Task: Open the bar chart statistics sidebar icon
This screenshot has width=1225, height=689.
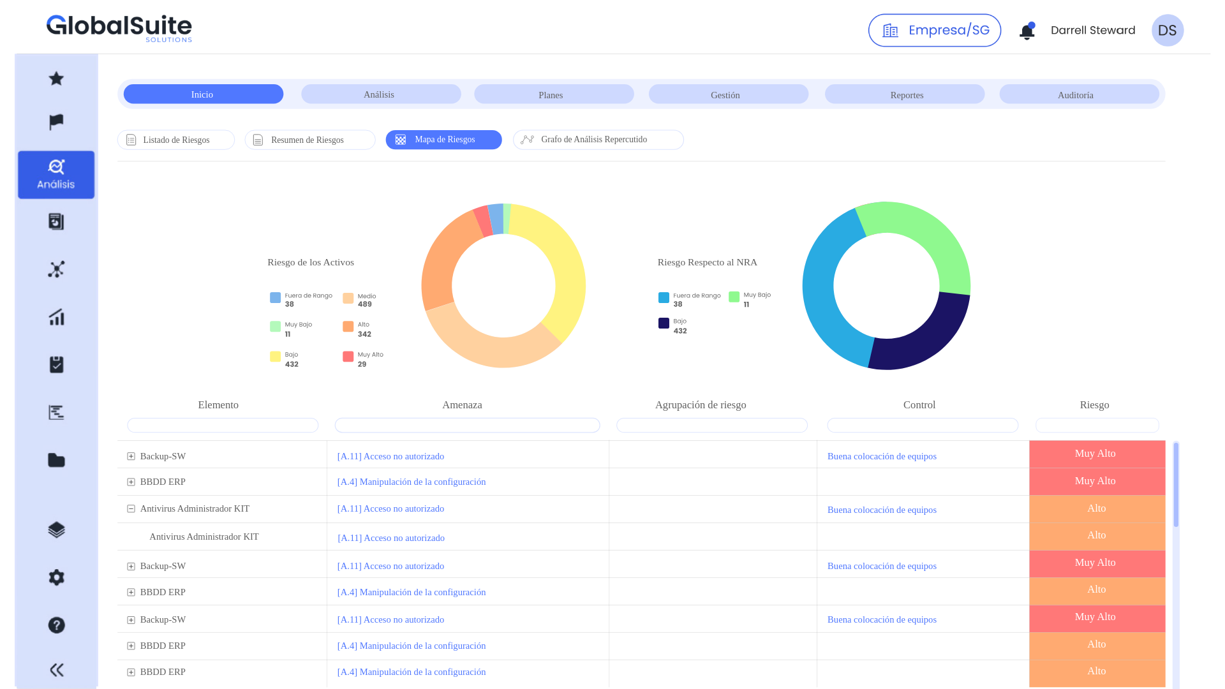Action: coord(56,317)
